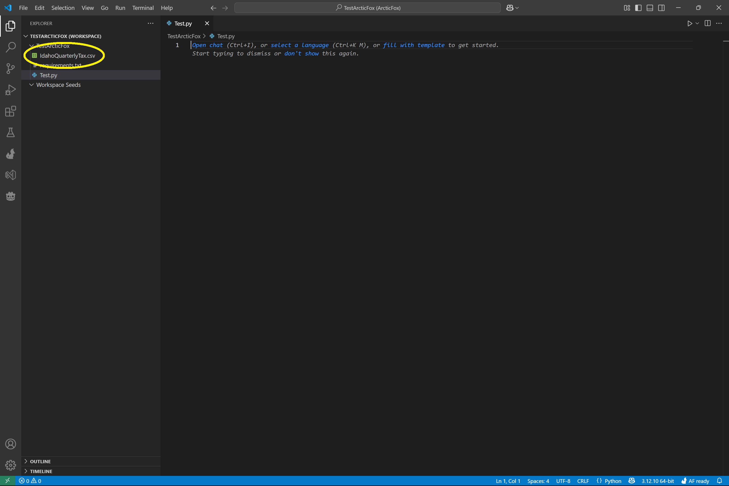Customize layout from title bar icon
This screenshot has height=486, width=729.
click(627, 8)
